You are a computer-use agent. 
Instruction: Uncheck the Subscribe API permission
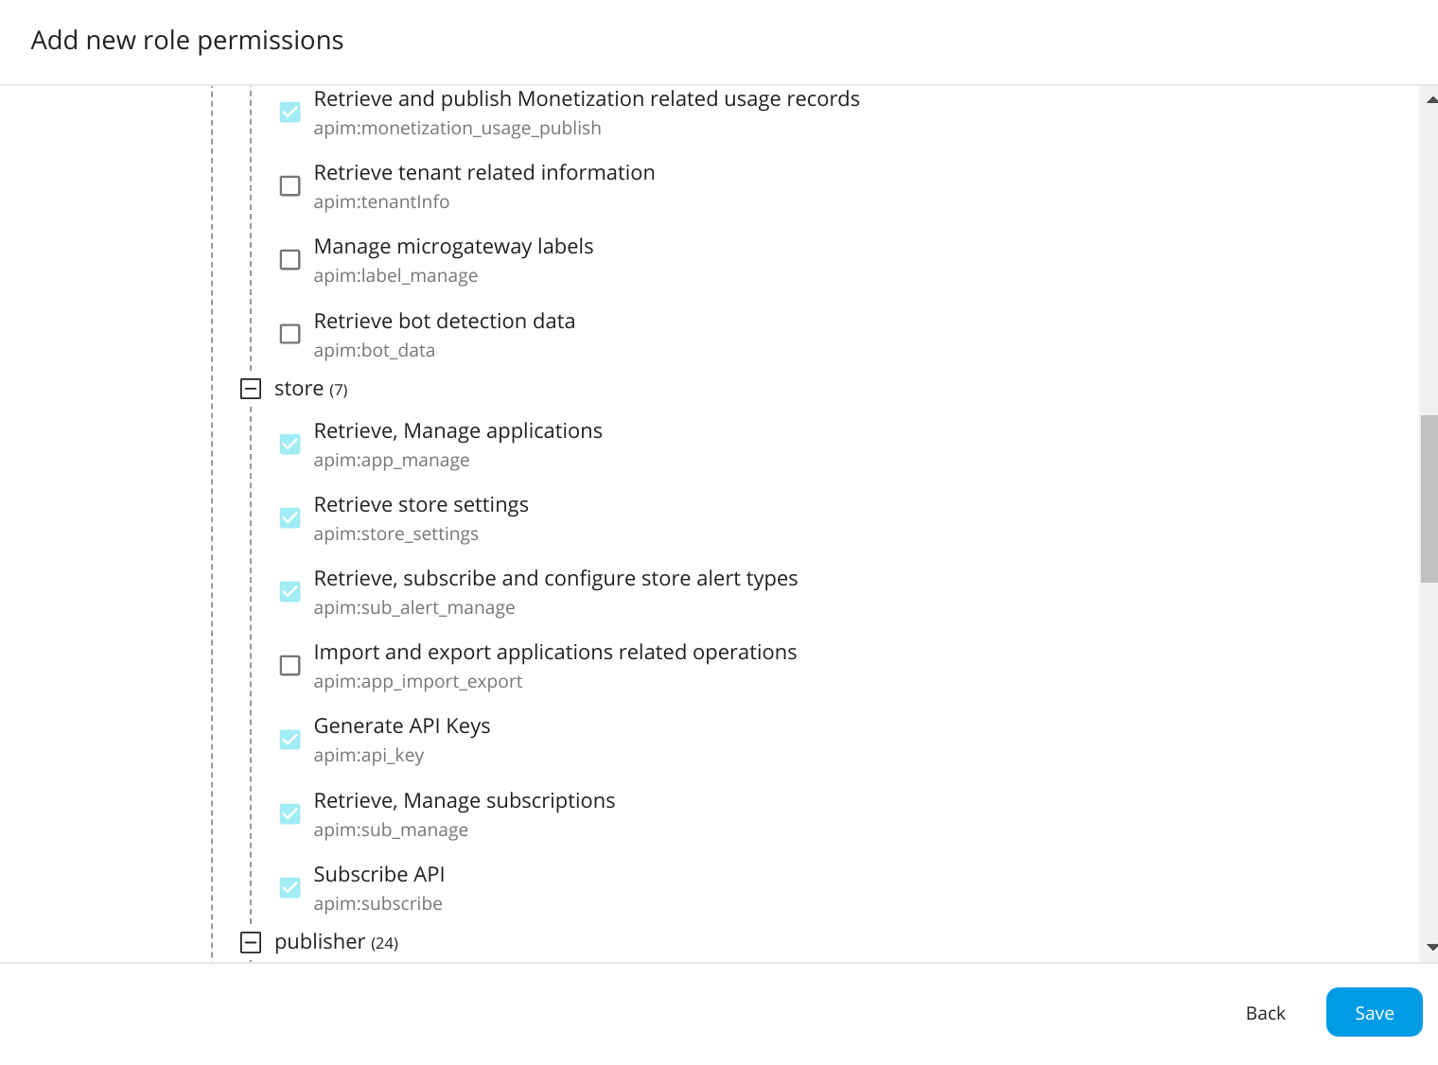289,887
